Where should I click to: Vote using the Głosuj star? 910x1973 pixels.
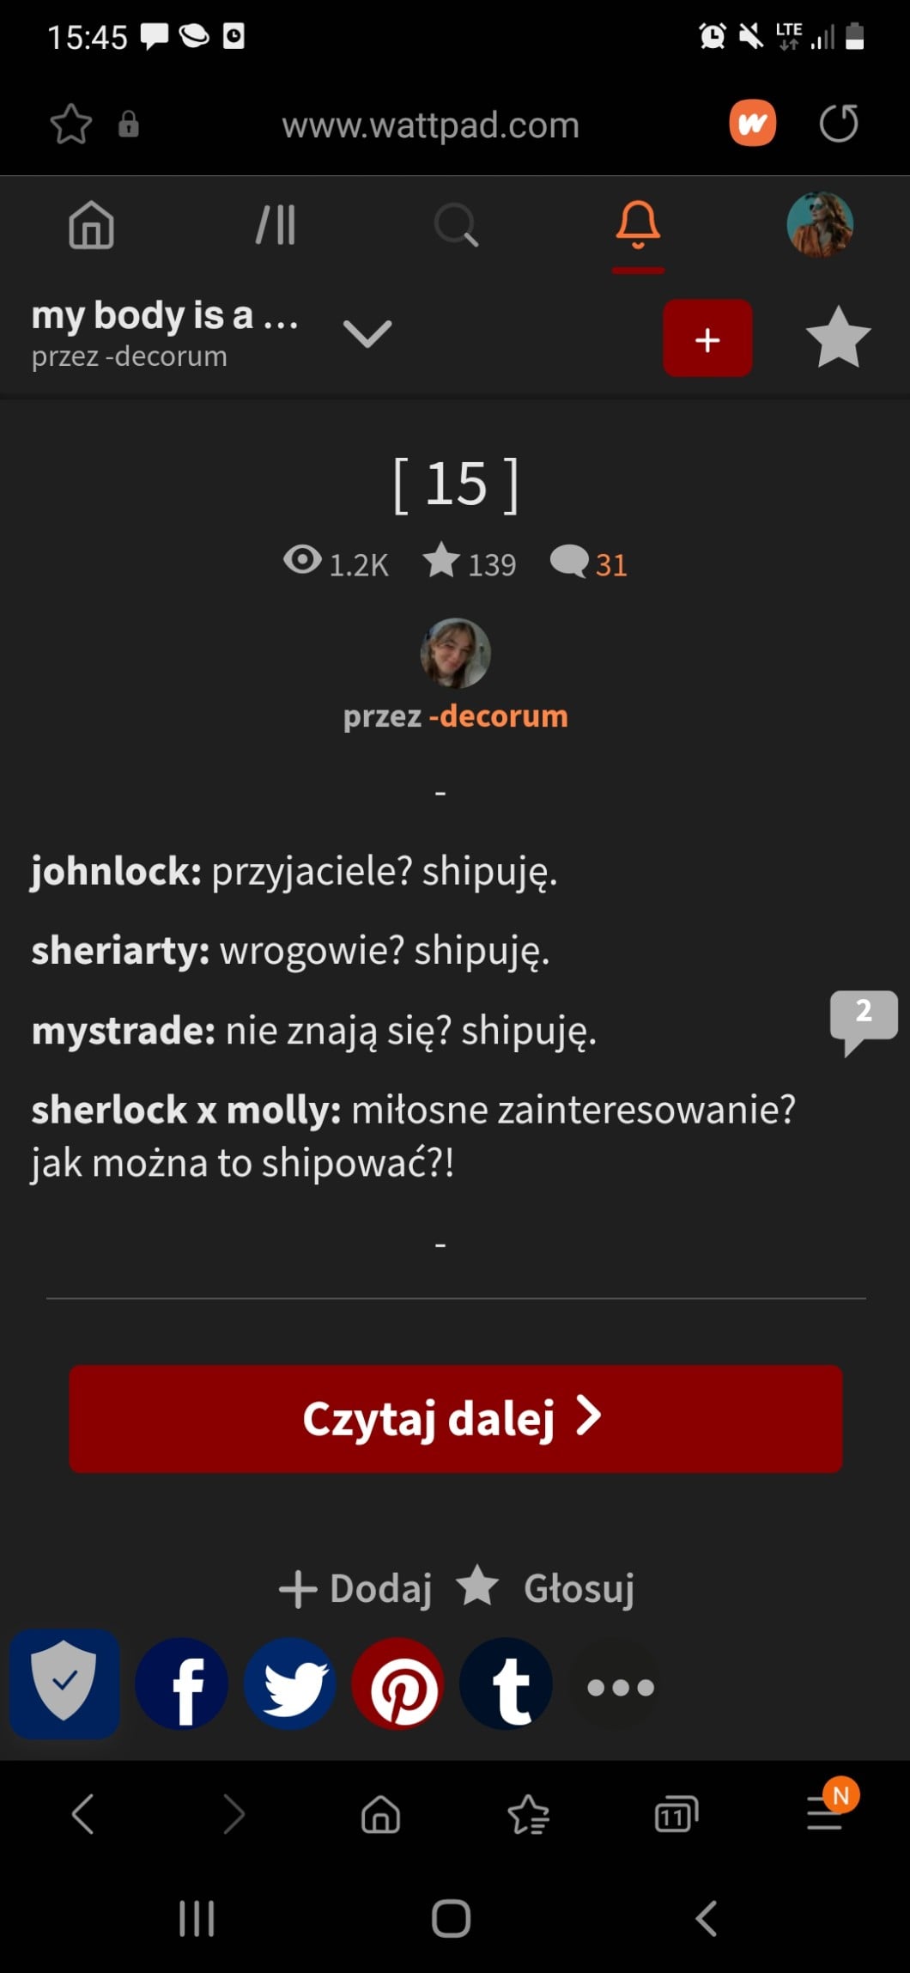tap(546, 1587)
